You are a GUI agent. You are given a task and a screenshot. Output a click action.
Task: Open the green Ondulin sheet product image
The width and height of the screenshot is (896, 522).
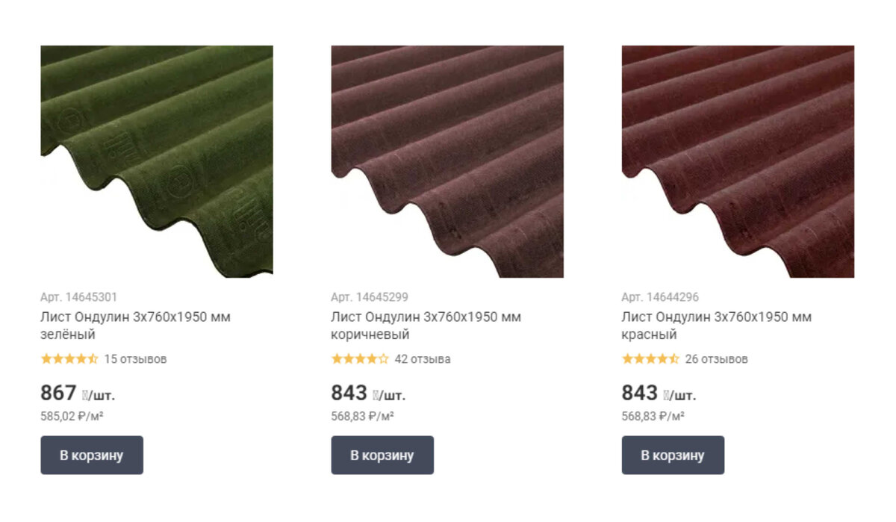(x=157, y=161)
